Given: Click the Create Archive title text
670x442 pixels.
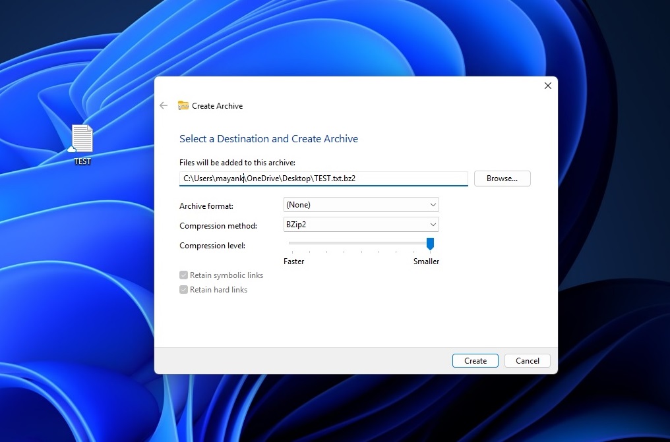Looking at the screenshot, I should (x=217, y=106).
